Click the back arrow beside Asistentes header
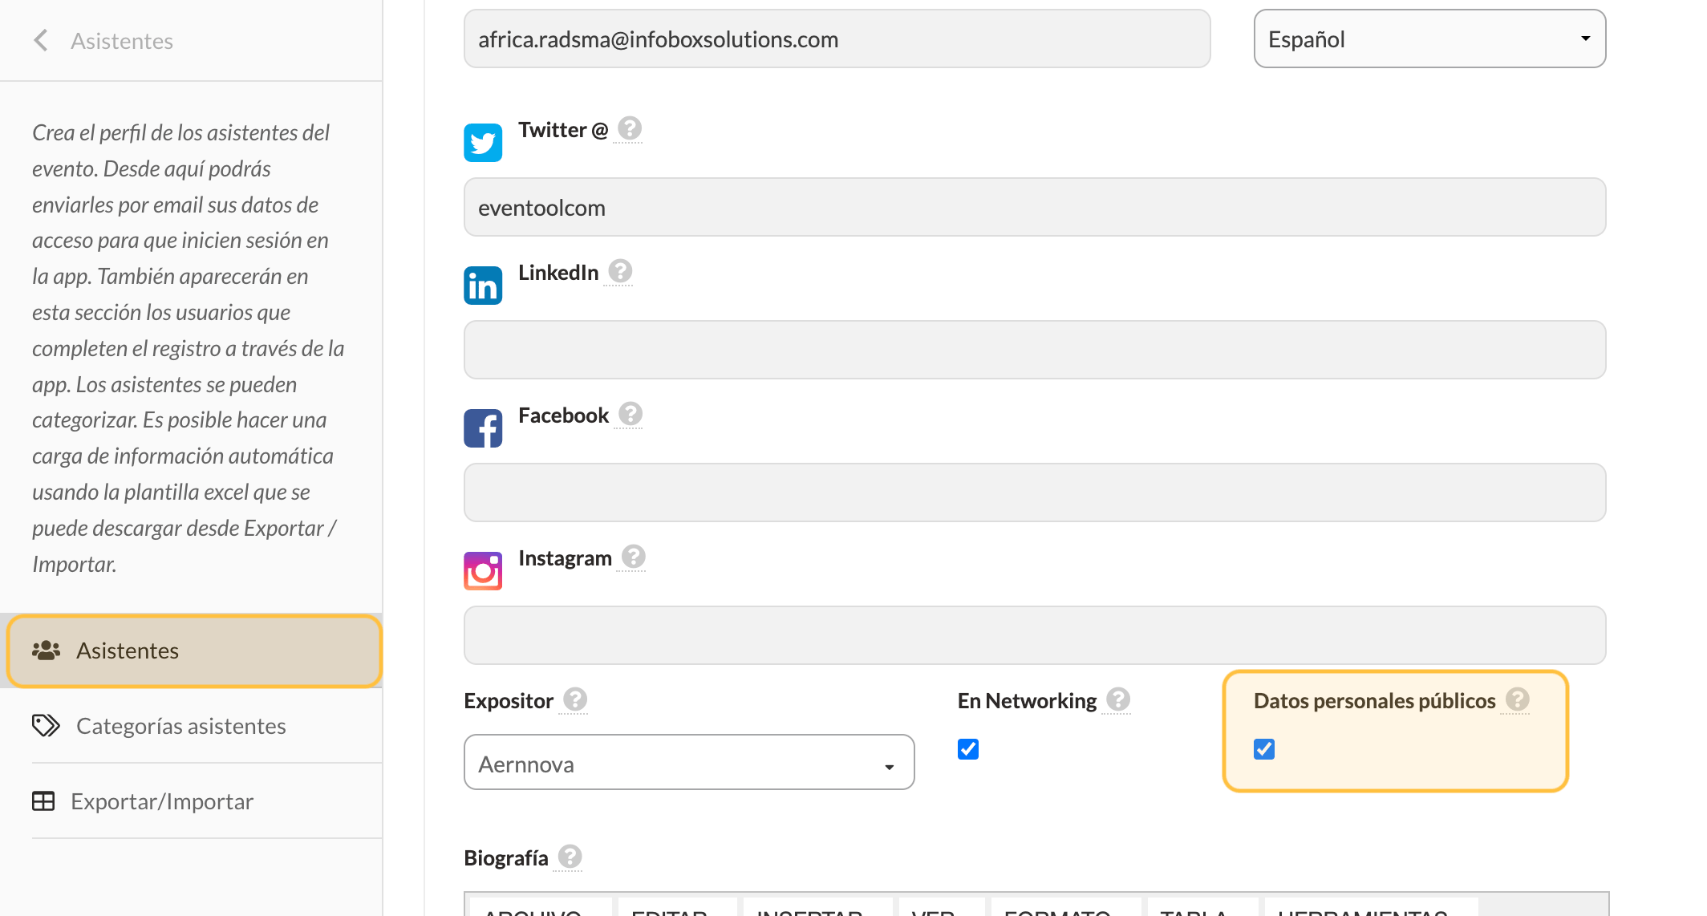The width and height of the screenshot is (1707, 916). coord(41,40)
